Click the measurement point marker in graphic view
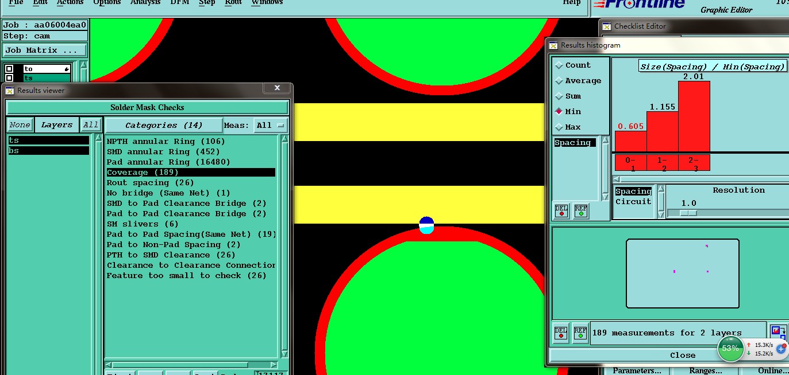Image resolution: width=789 pixels, height=375 pixels. pyautogui.click(x=426, y=225)
